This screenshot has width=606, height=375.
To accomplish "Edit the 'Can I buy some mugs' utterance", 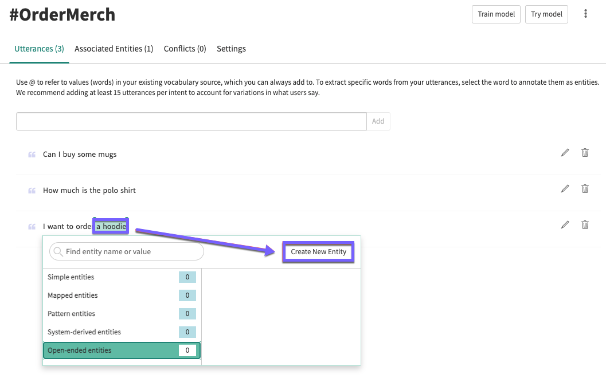I will (x=565, y=153).
